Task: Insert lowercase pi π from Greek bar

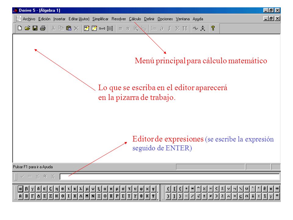Action: (111, 189)
